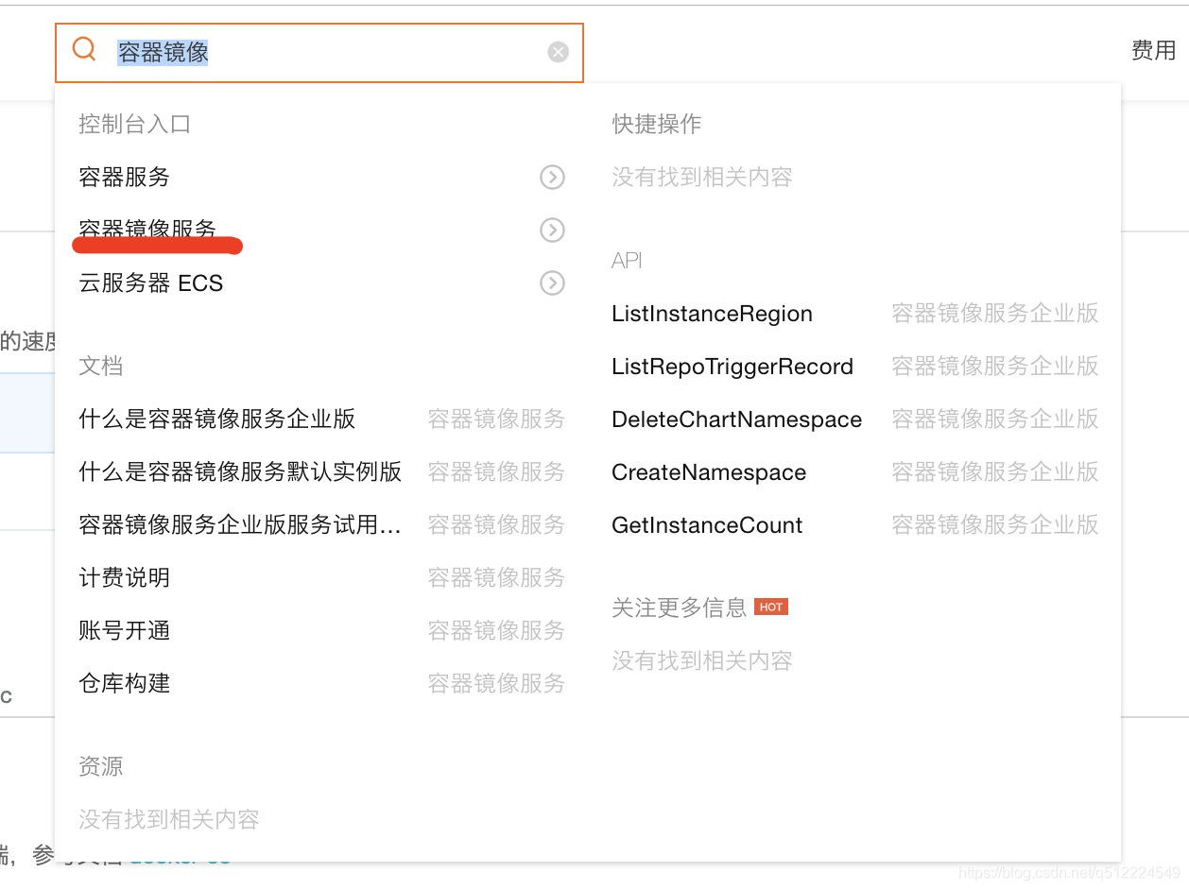The width and height of the screenshot is (1189, 890).
Task: Click 容器镜像服务 label beside 账号开通
Action: click(496, 630)
